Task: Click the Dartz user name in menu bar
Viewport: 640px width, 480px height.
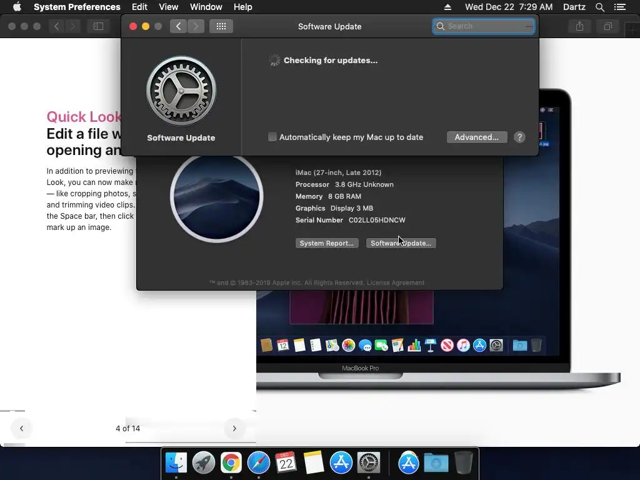Action: click(574, 7)
